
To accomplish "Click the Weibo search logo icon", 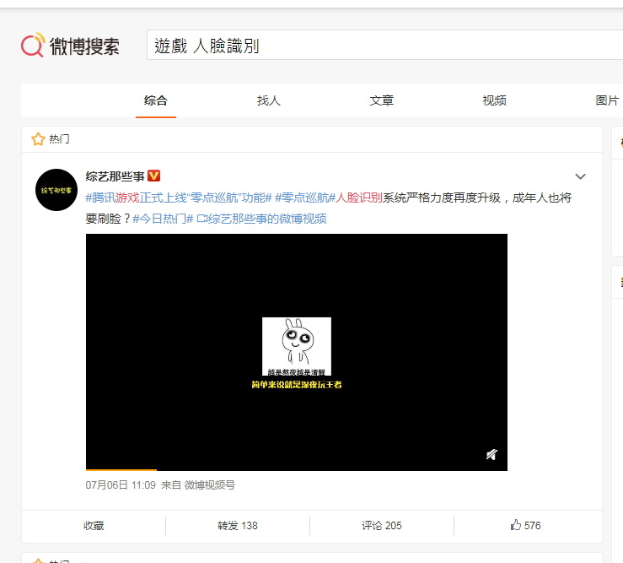I will 33,45.
